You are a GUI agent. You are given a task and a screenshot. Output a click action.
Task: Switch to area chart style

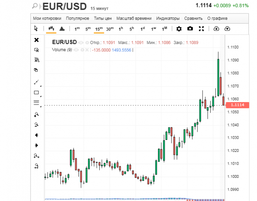click(62, 29)
